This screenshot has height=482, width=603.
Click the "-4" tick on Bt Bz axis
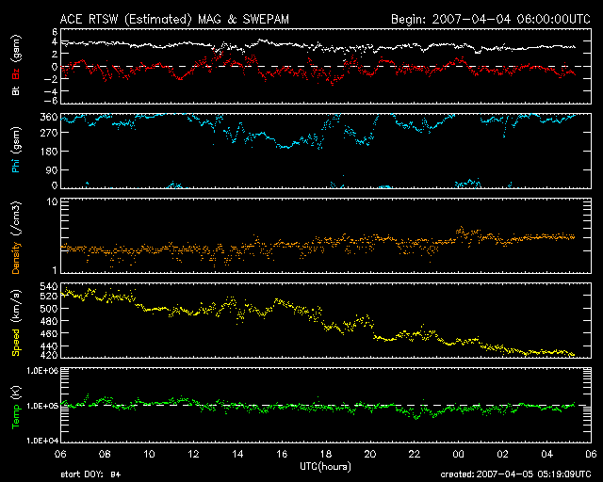click(50, 91)
